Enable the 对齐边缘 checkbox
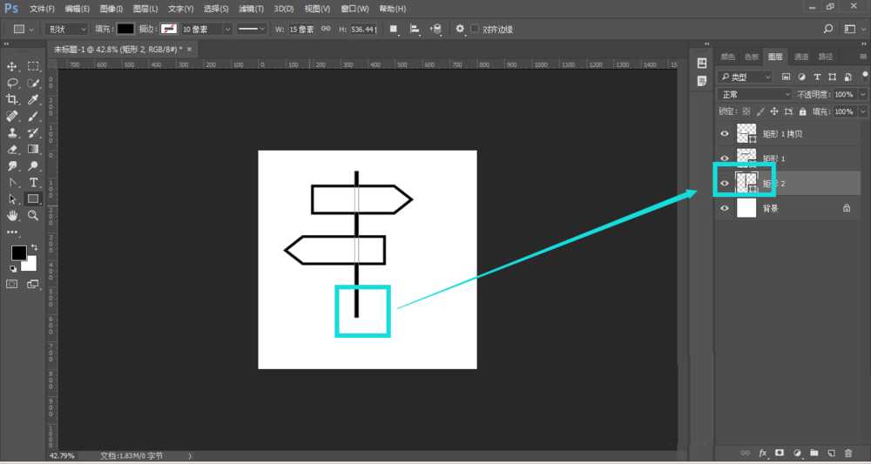The height and width of the screenshot is (464, 871). coord(475,29)
